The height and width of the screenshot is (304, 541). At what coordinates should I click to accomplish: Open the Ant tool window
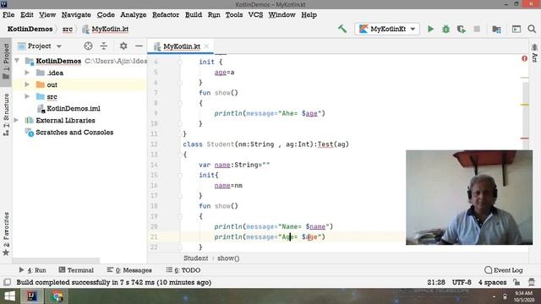pyautogui.click(x=534, y=53)
